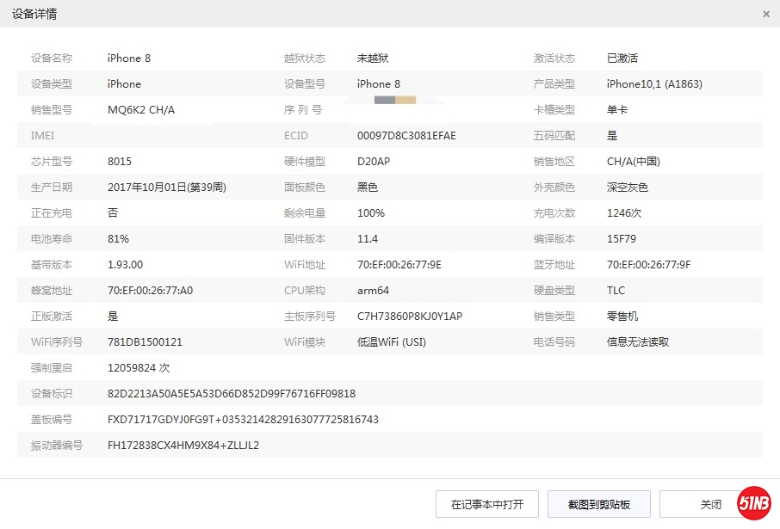Close the 设备详情 dialog with X icon
The width and height of the screenshot is (780, 529).
[766, 14]
